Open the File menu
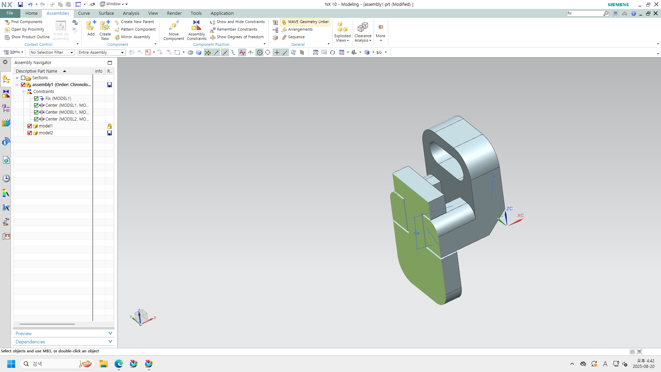 pyautogui.click(x=10, y=13)
